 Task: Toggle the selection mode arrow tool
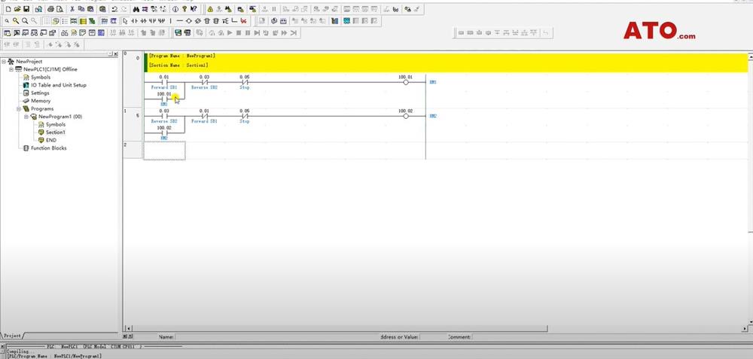point(126,21)
